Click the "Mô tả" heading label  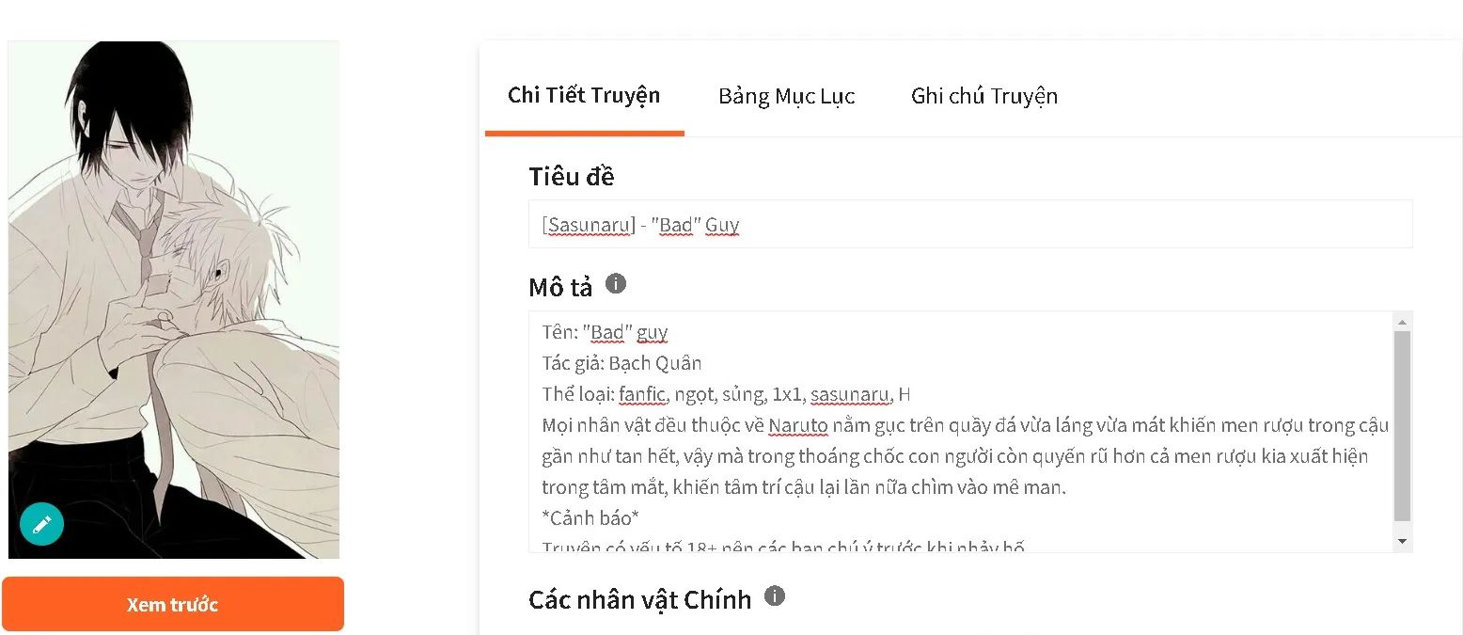(560, 287)
